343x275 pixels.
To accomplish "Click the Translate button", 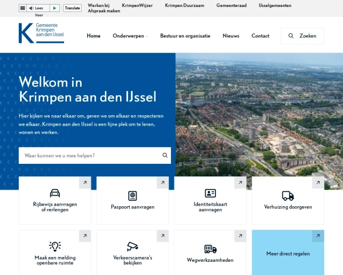I will point(72,8).
